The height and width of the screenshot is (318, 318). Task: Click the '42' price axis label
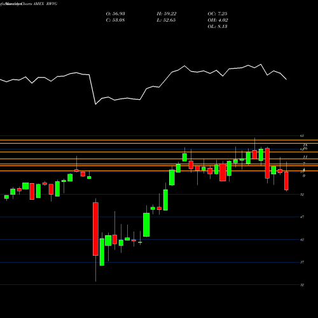[x=302, y=240]
